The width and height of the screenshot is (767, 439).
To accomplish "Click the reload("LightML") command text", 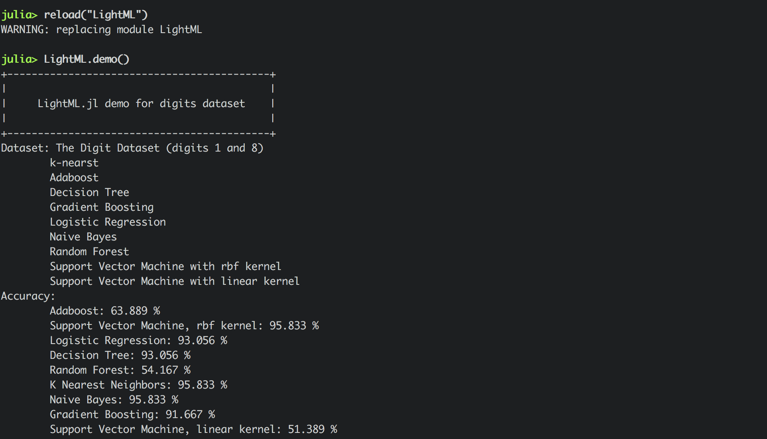I will (x=96, y=15).
